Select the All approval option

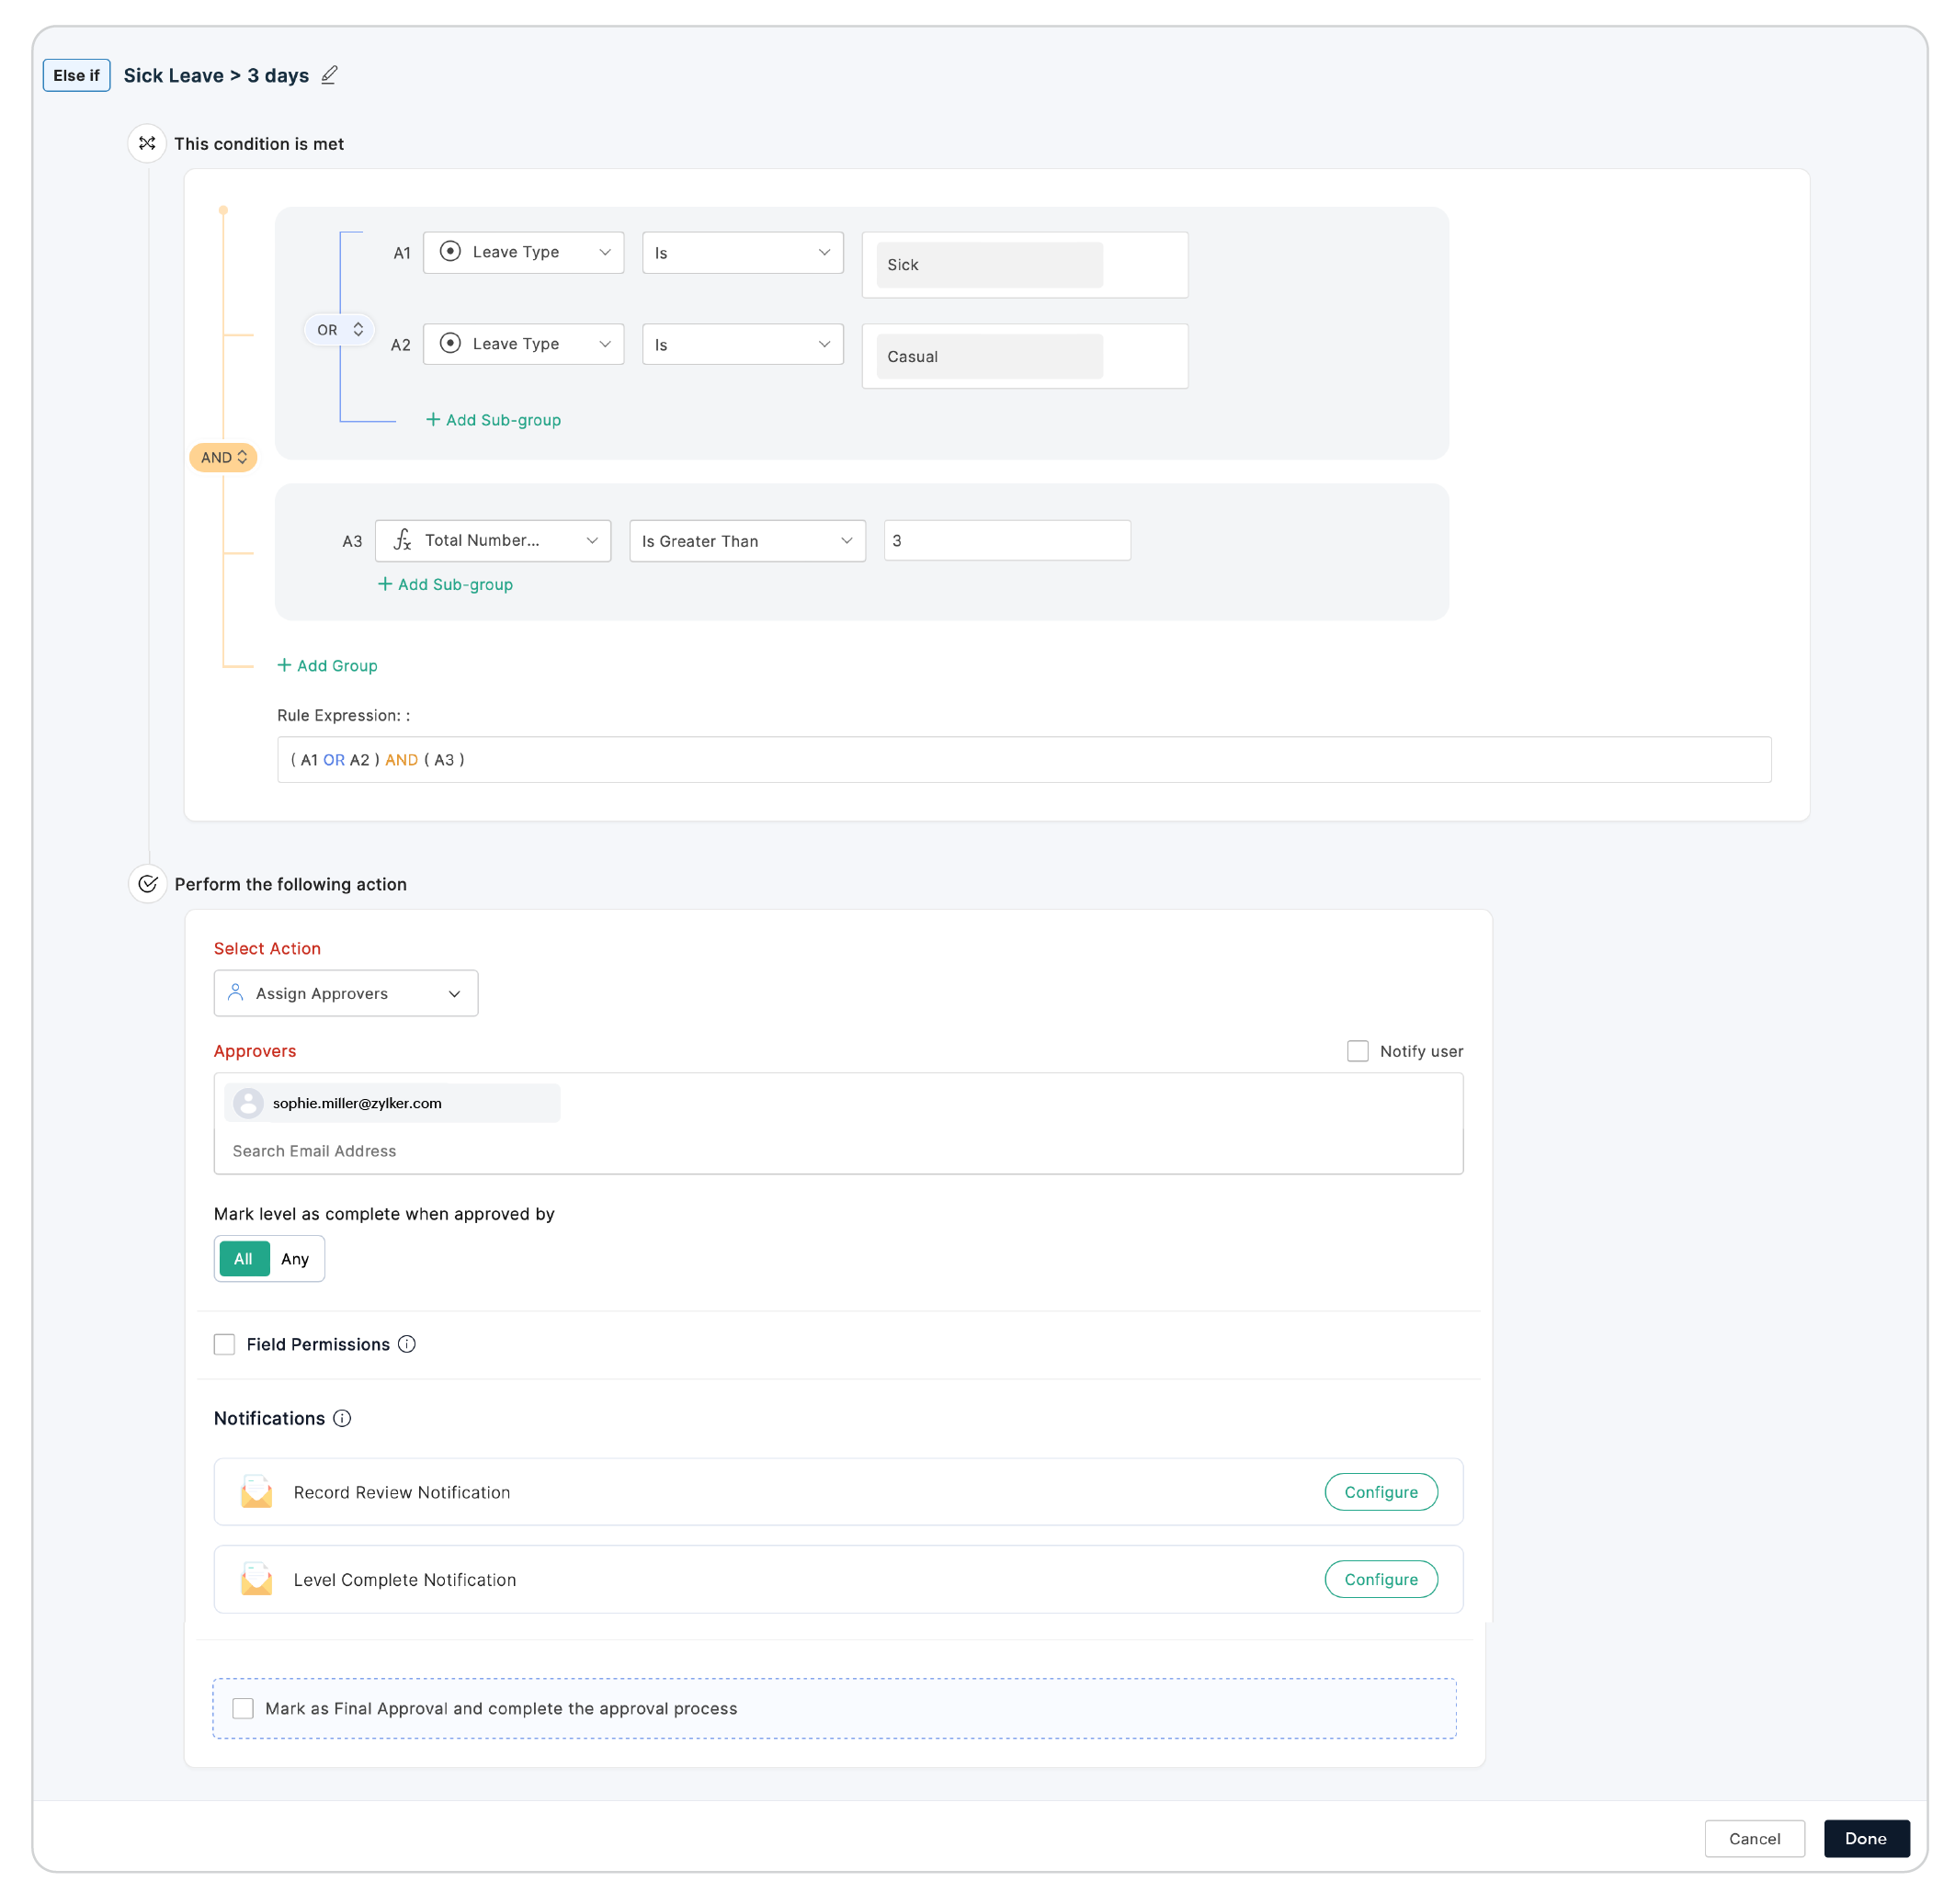point(243,1259)
